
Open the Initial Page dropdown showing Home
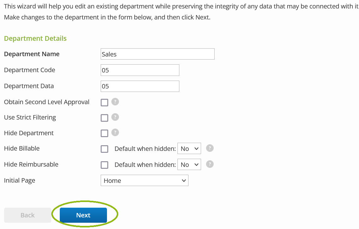pyautogui.click(x=144, y=180)
